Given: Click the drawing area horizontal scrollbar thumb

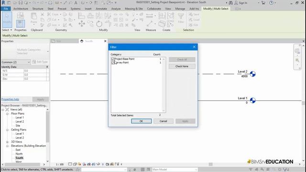Looking at the screenshot, I should (x=210, y=164).
